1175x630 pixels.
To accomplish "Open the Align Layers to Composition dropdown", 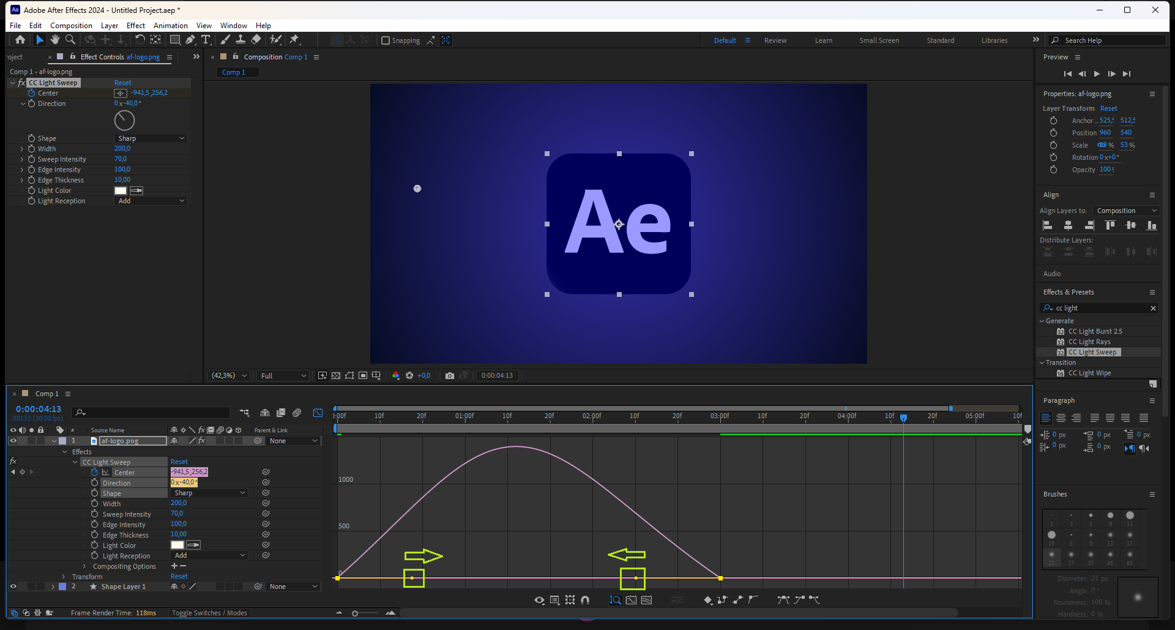I will click(1126, 211).
